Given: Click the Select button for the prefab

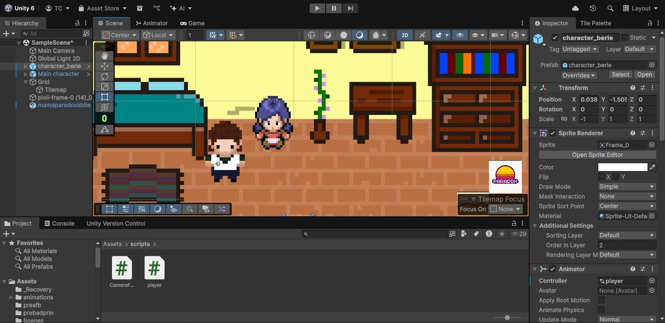Looking at the screenshot, I should pos(620,75).
